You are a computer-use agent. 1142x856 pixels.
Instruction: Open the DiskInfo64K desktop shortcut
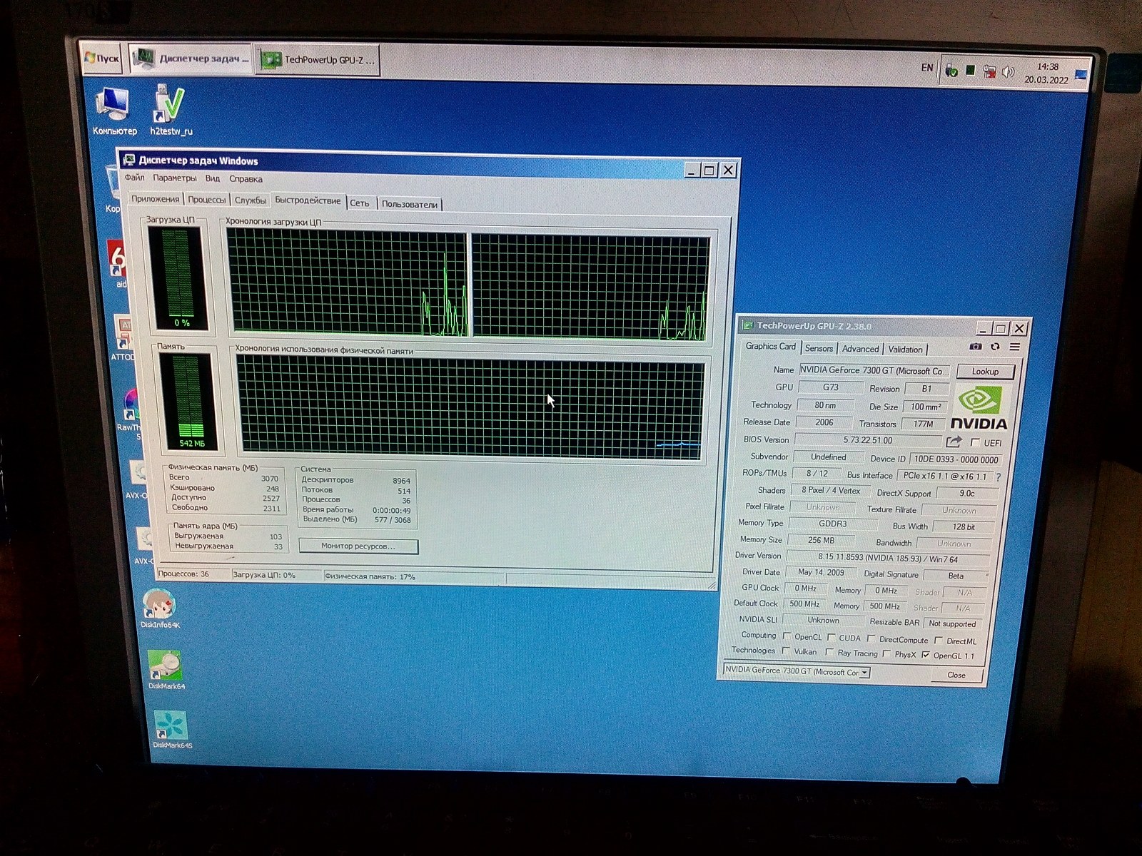coord(159,608)
